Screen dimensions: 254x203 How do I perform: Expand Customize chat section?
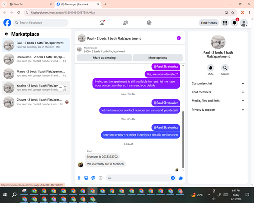(x=218, y=83)
